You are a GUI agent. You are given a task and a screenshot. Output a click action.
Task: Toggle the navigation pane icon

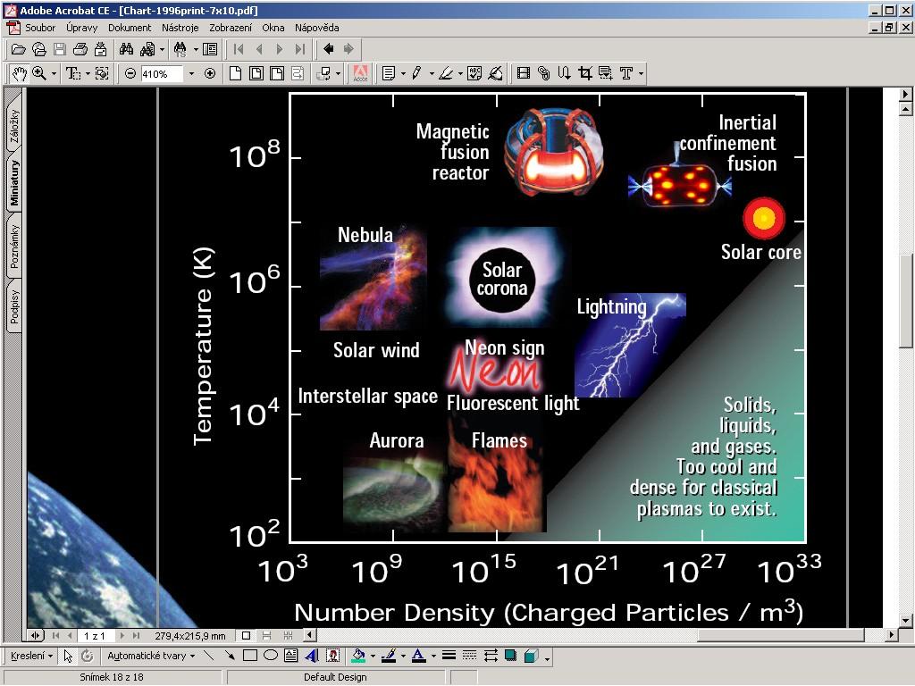210,50
